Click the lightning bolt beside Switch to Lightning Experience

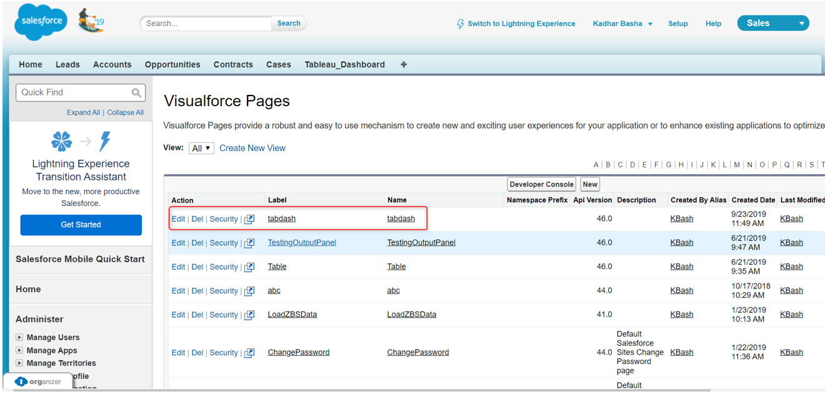click(460, 23)
